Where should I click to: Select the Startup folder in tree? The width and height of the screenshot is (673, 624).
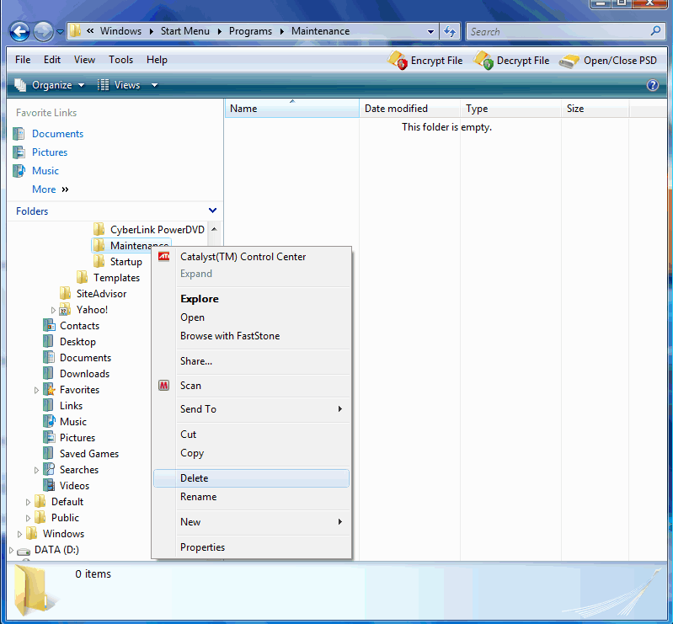126,262
